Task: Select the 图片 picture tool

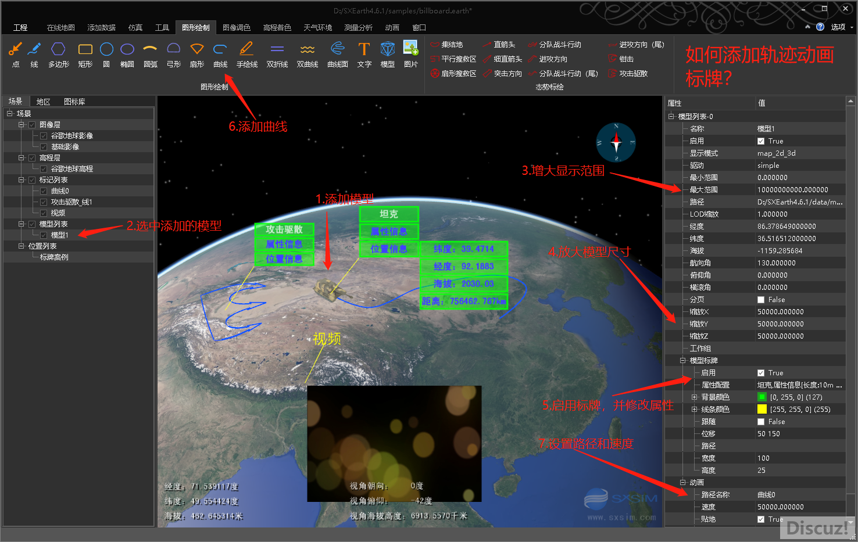Action: [411, 54]
